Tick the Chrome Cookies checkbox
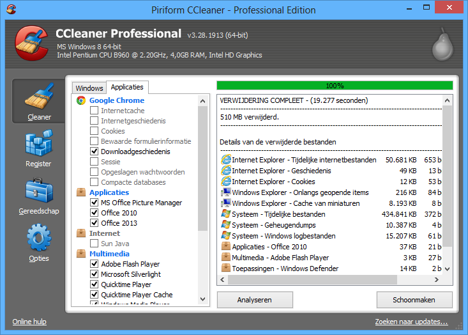 point(94,130)
